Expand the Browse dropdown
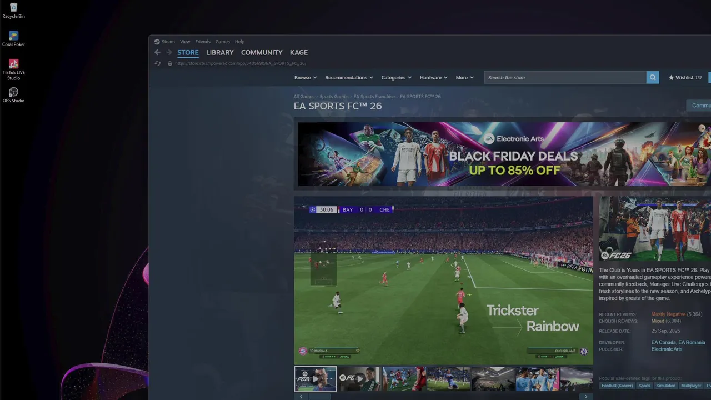 point(306,78)
